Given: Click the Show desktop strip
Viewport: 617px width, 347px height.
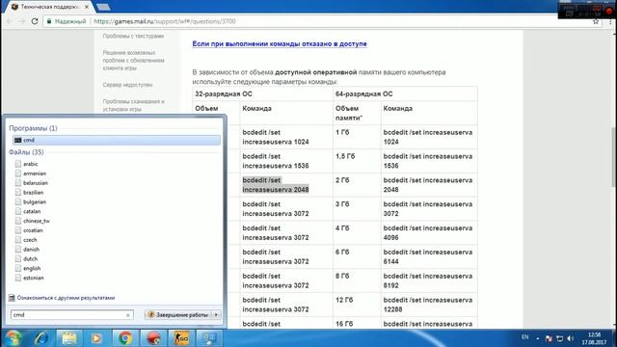Looking at the screenshot, I should (x=614, y=338).
